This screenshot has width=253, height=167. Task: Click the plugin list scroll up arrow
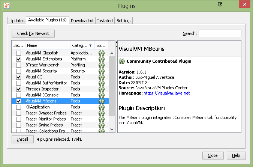tap(112, 53)
